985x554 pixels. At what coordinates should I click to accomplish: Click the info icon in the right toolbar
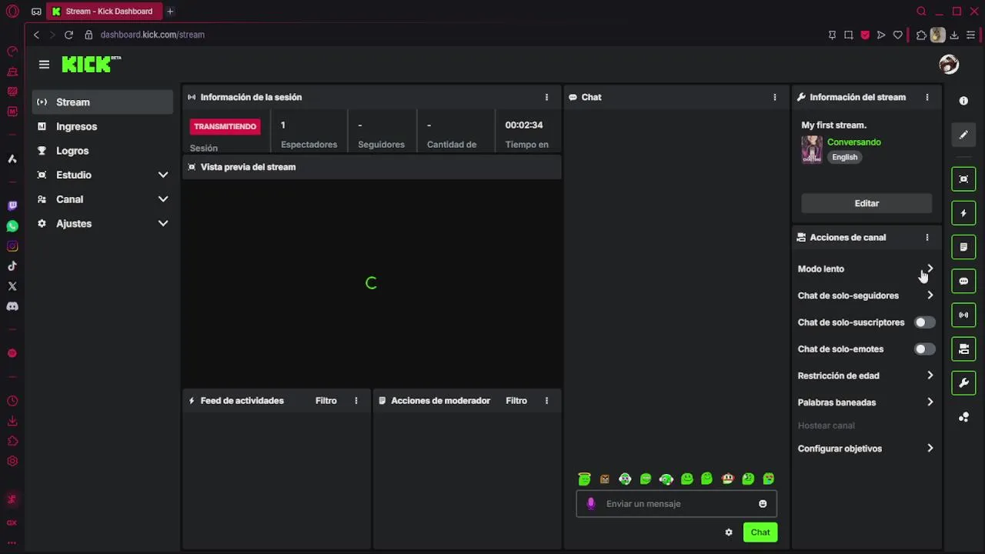(x=963, y=101)
